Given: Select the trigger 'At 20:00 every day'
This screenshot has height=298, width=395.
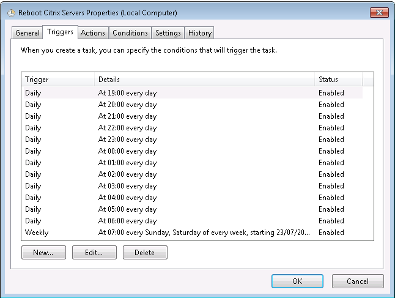Looking at the screenshot, I should point(192,105).
